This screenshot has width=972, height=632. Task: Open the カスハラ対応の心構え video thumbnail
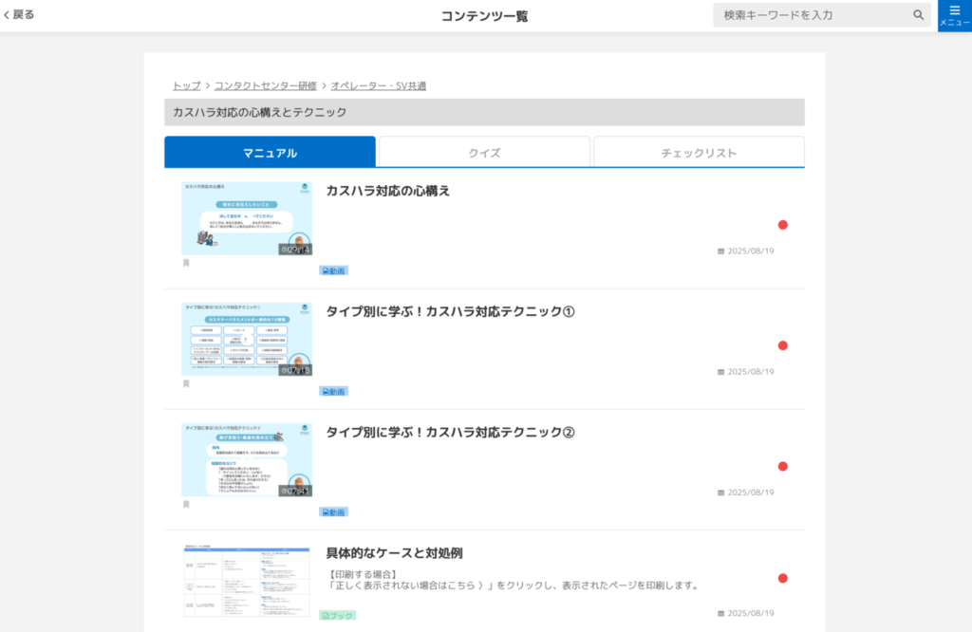point(247,218)
